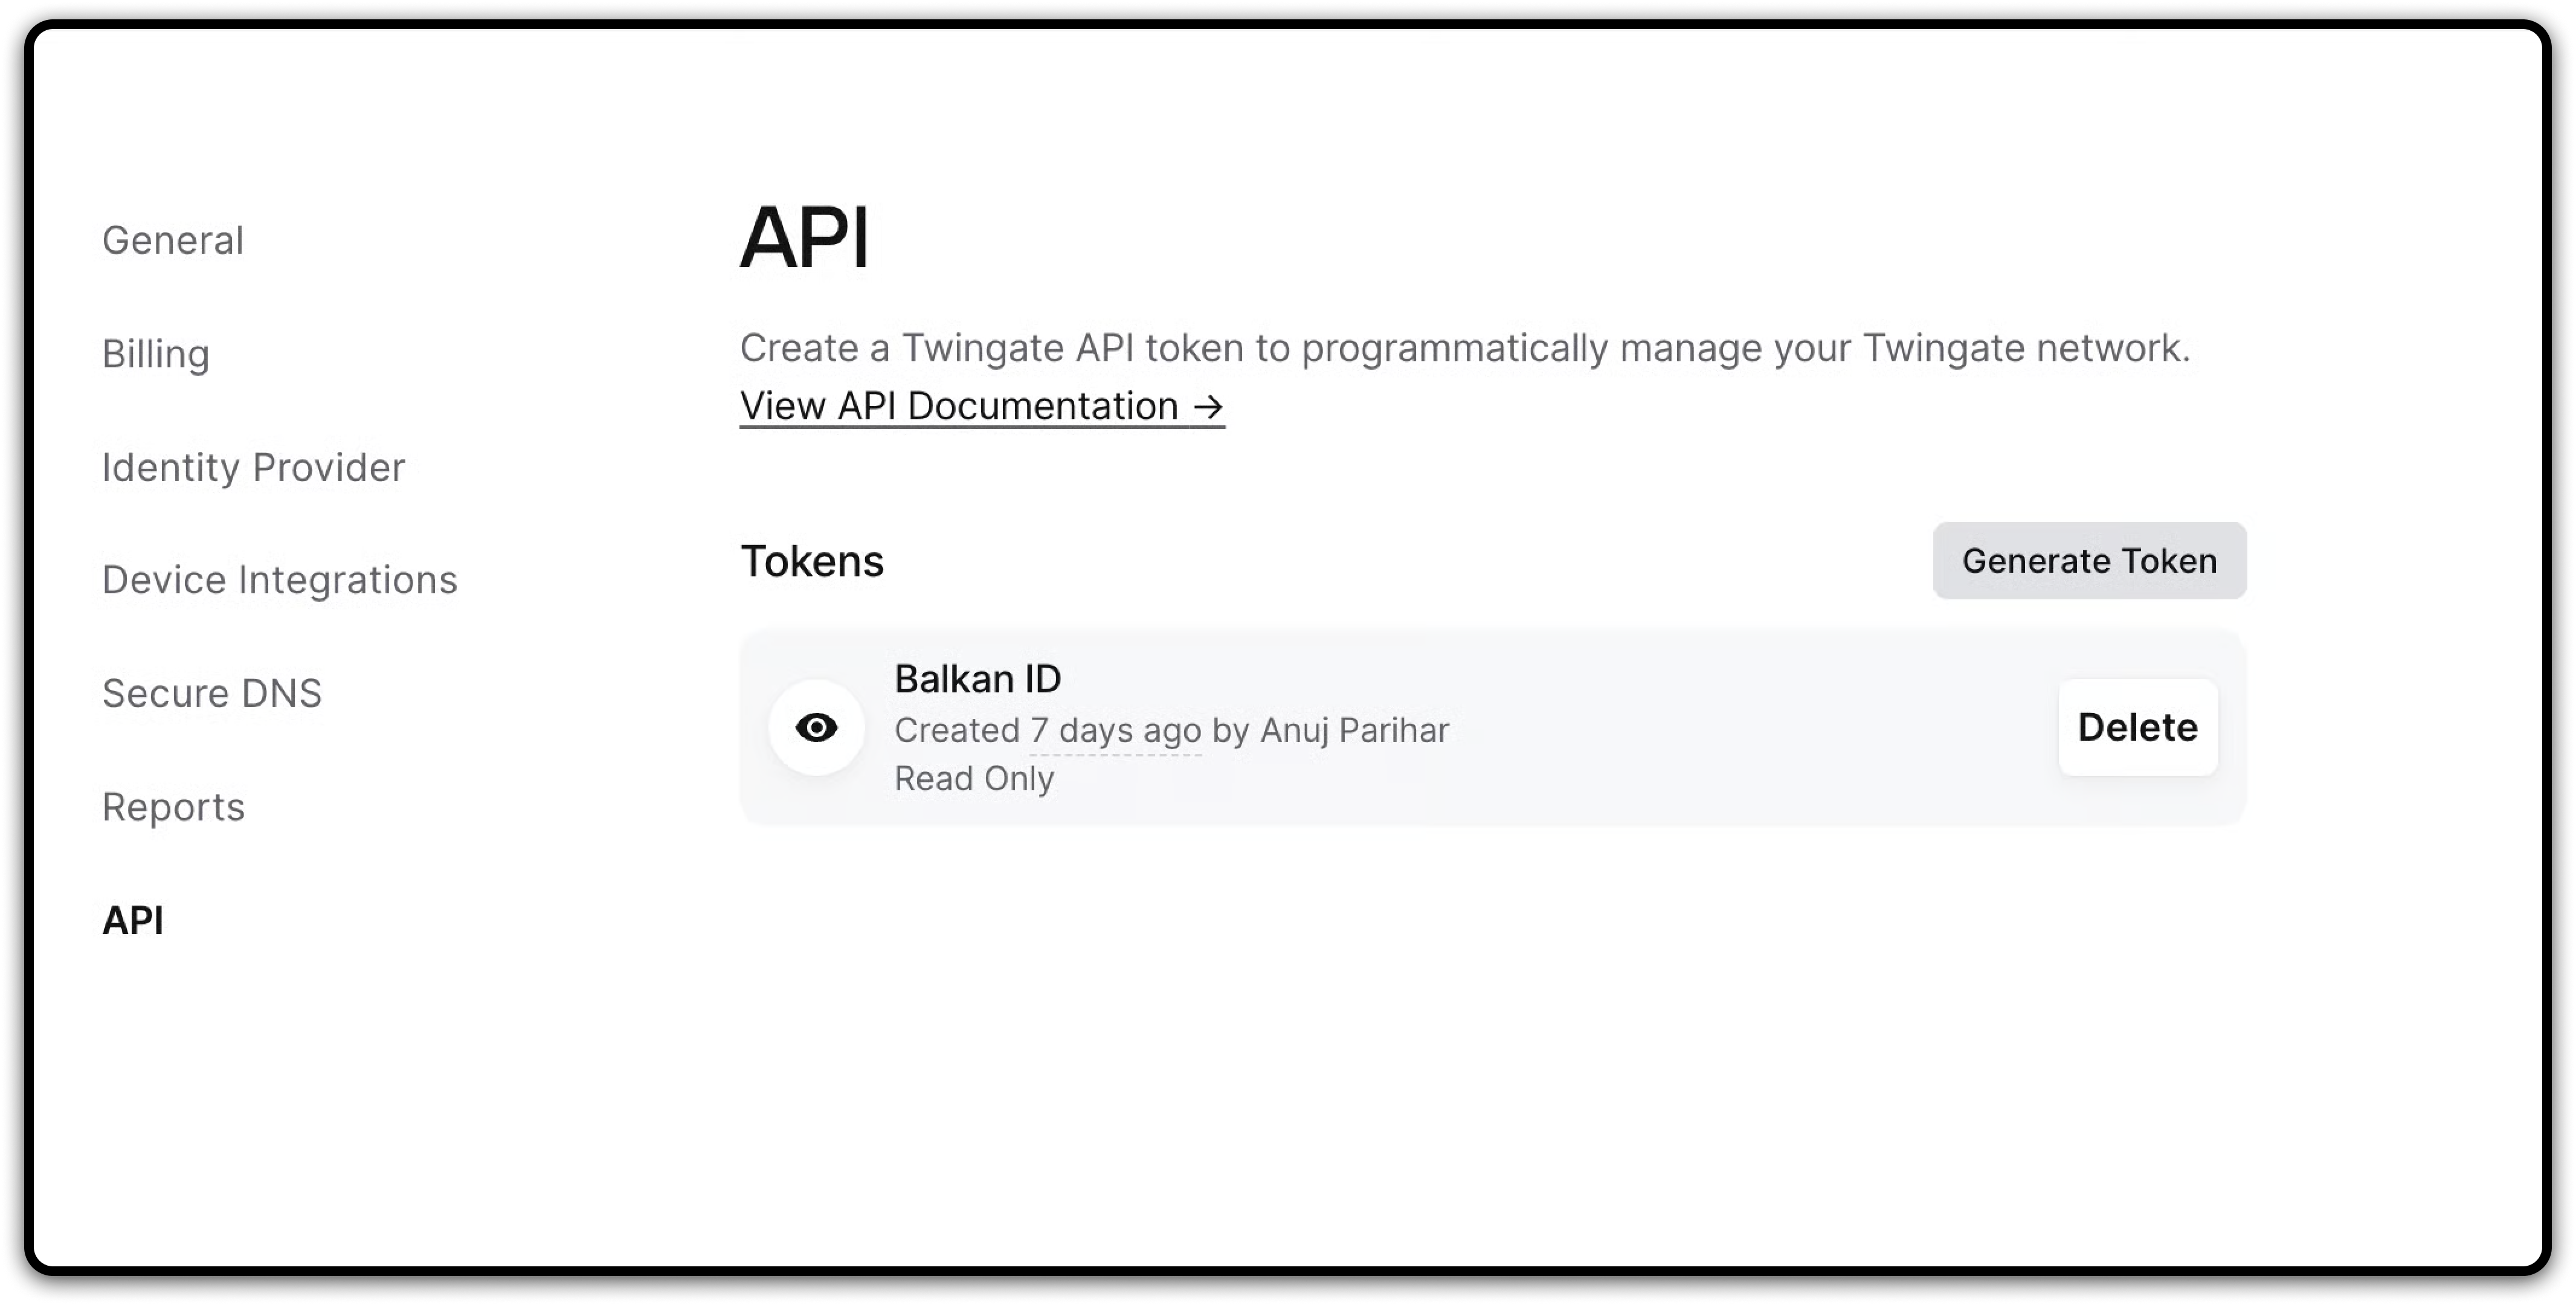Click the arrow icon after View API Documentation
The image size is (2576, 1305).
pyautogui.click(x=1208, y=406)
